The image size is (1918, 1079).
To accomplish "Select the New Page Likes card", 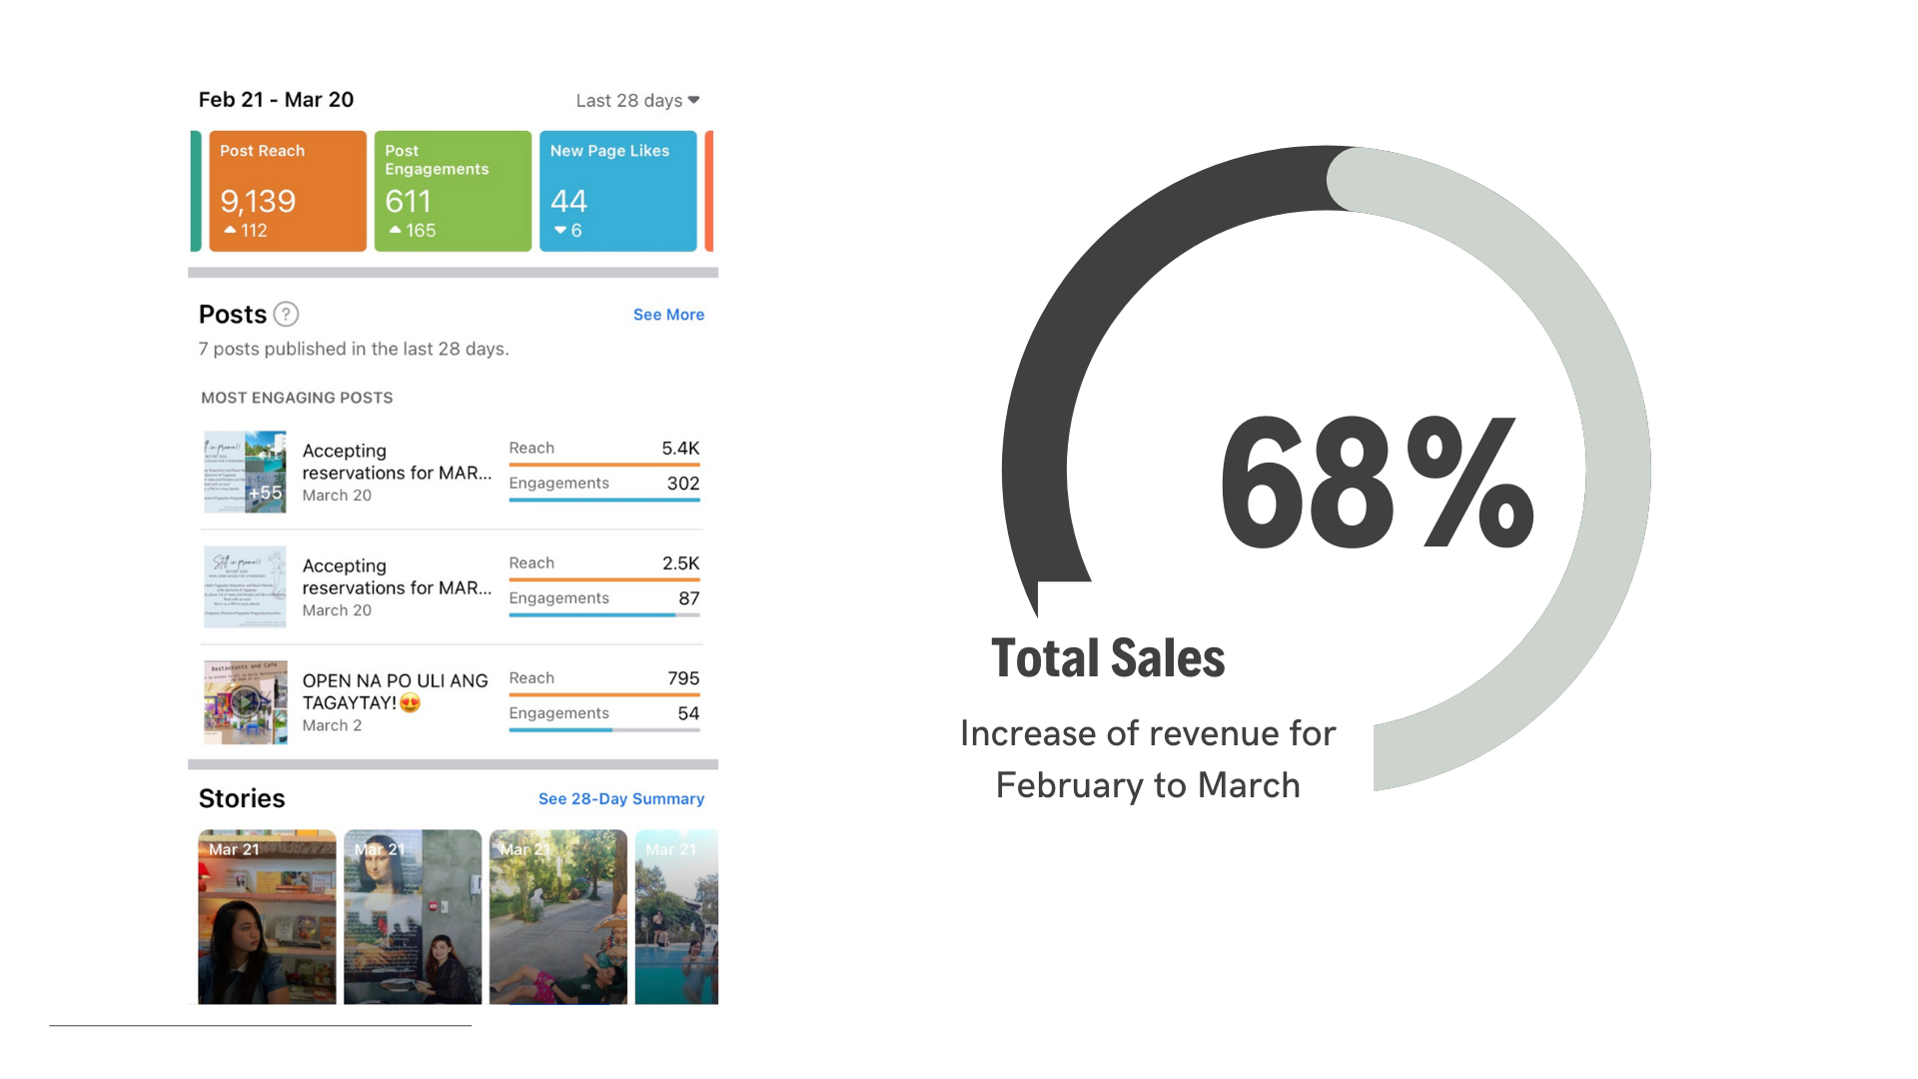I will click(617, 191).
